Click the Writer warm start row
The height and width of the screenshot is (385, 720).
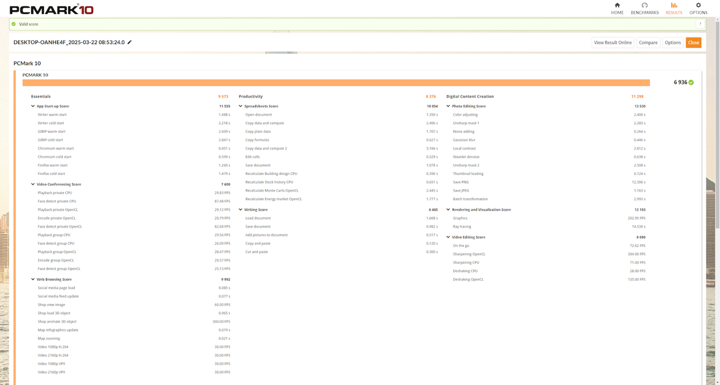pos(134,114)
